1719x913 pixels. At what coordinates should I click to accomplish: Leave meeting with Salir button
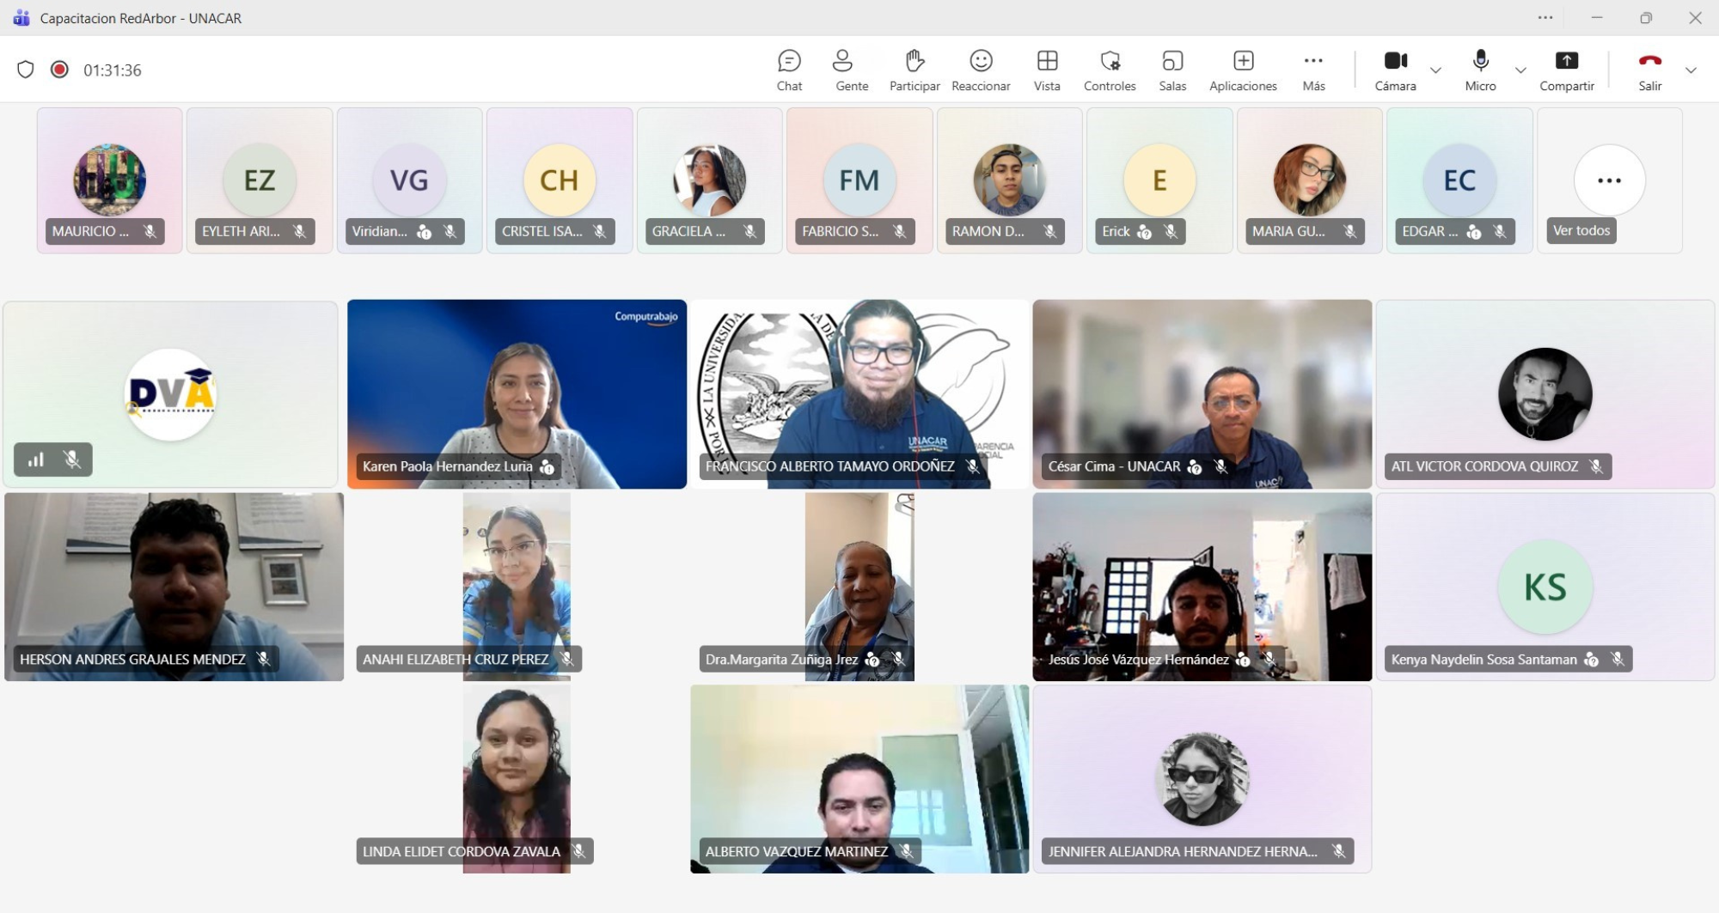[1649, 70]
